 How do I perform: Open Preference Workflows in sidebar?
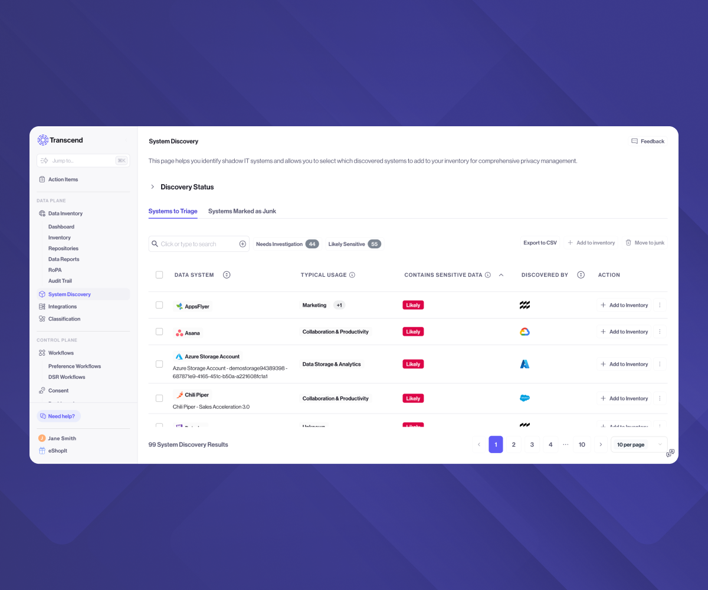click(x=74, y=366)
